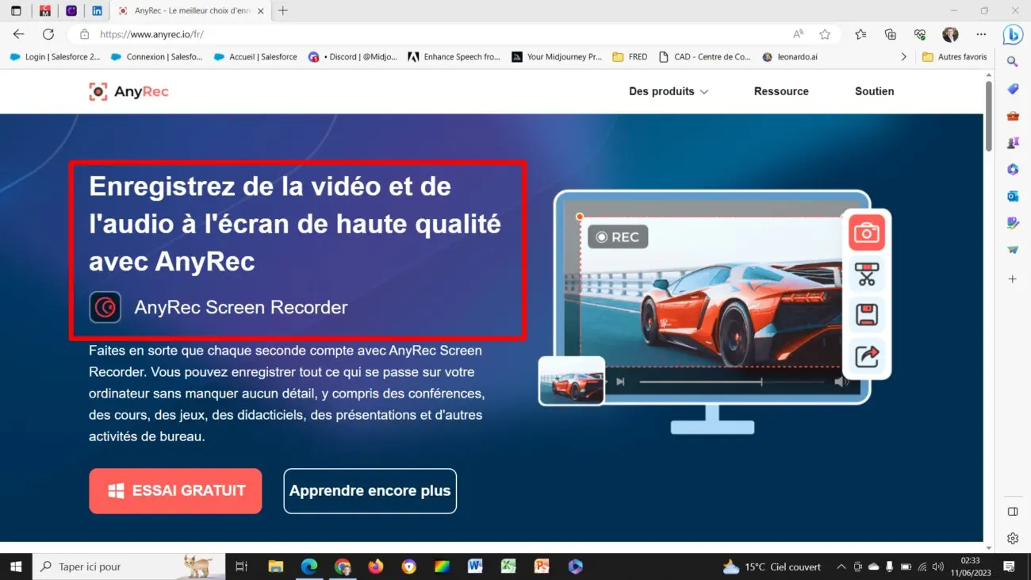
Task: Add a sidebar app with plus icon
Action: [x=1013, y=279]
